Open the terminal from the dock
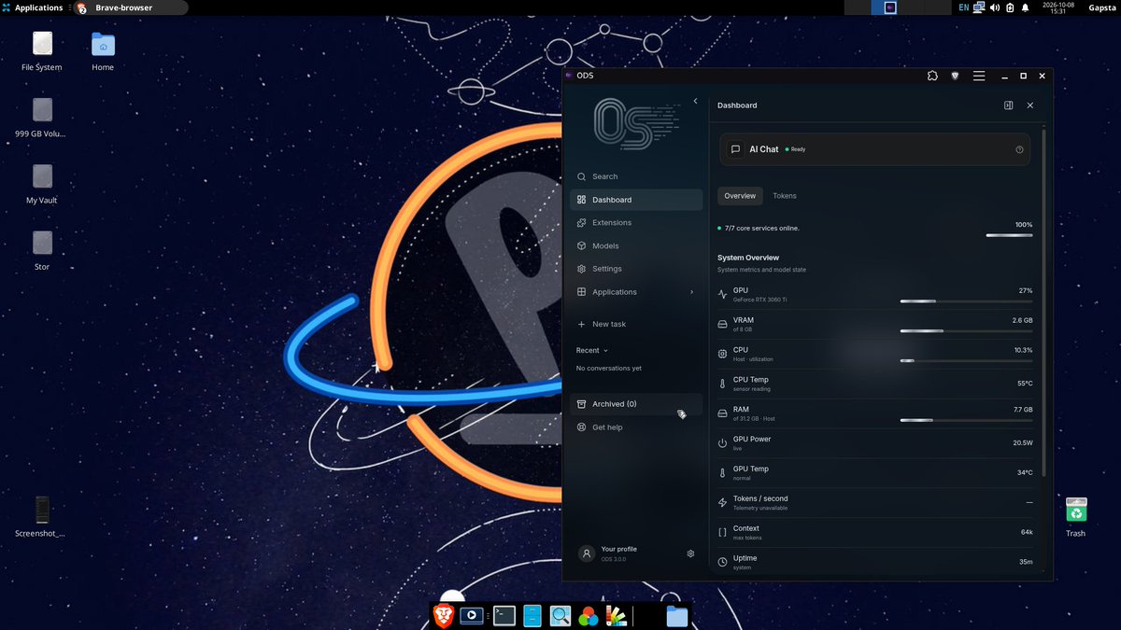The image size is (1121, 630). point(504,616)
